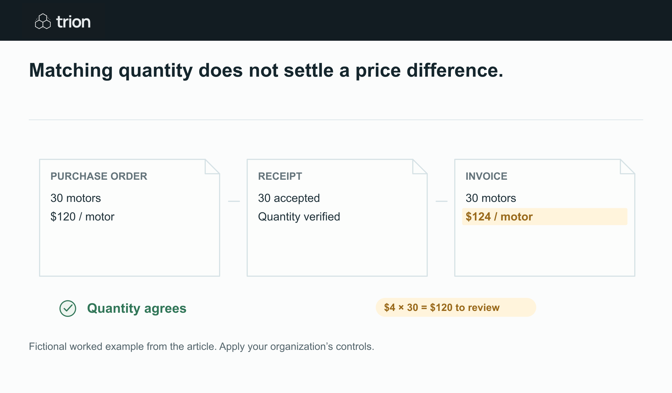672x393 pixels.
Task: Click the headline about matching quantity
Action: click(x=266, y=71)
